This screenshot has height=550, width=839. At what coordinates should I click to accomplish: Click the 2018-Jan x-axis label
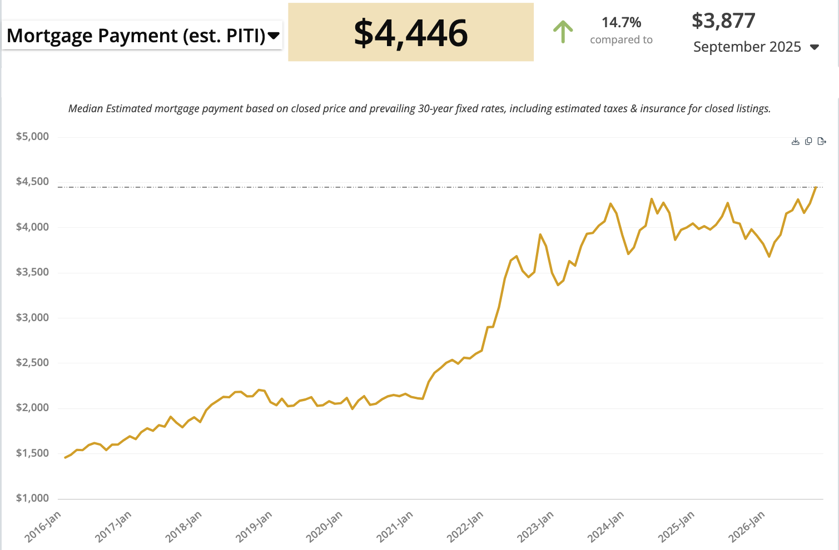tap(183, 526)
